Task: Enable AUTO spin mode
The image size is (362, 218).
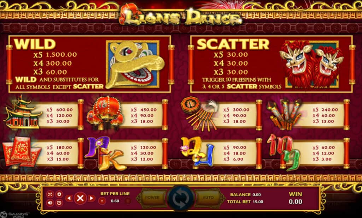Action: [208, 198]
